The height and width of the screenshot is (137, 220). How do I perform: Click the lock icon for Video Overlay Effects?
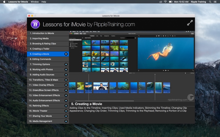coord(66,85)
